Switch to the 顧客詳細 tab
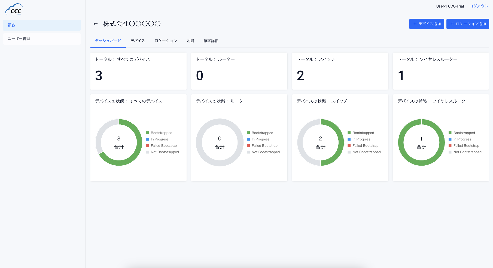The height and width of the screenshot is (268, 493). tap(211, 41)
